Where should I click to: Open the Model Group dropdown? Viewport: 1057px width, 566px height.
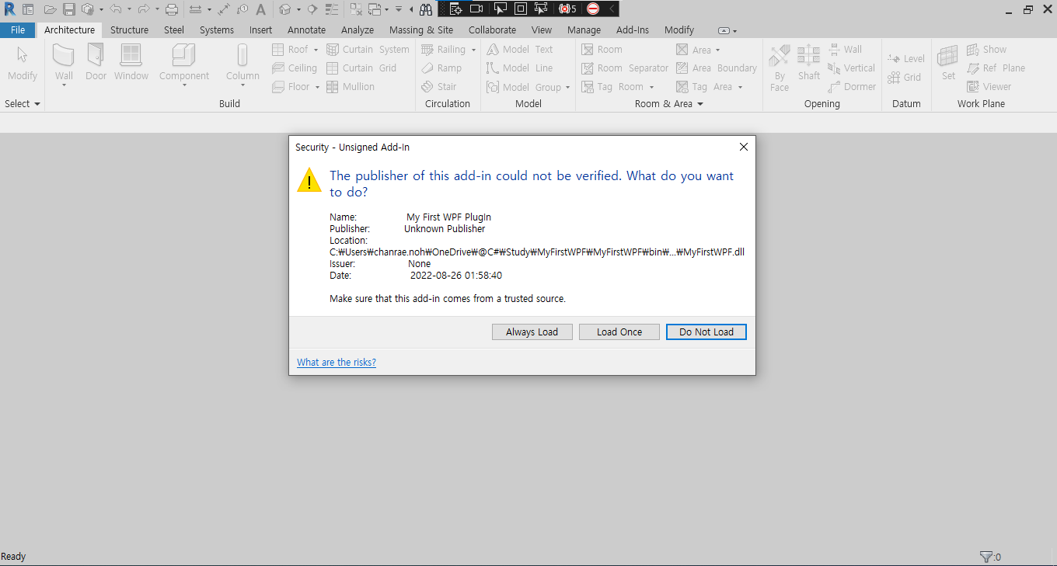coord(567,87)
